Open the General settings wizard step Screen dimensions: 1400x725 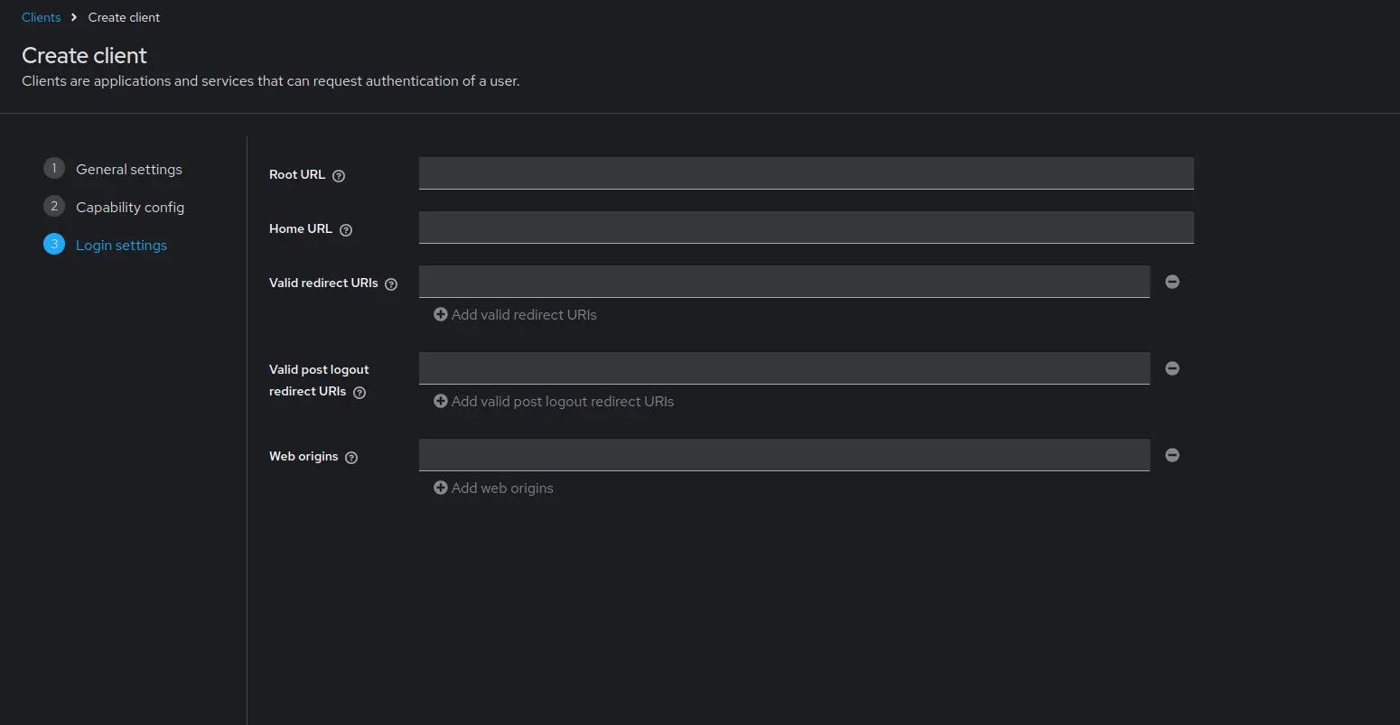point(128,170)
